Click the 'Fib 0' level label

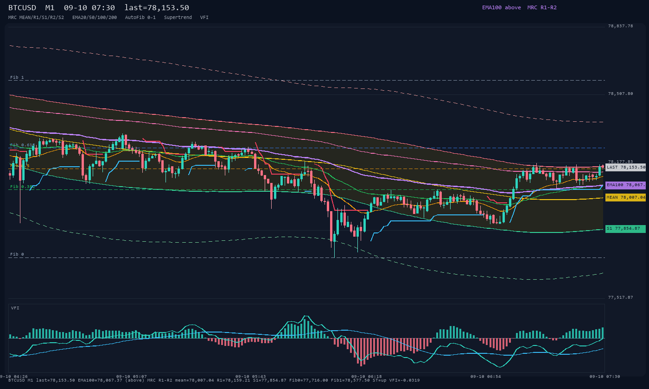(x=17, y=254)
